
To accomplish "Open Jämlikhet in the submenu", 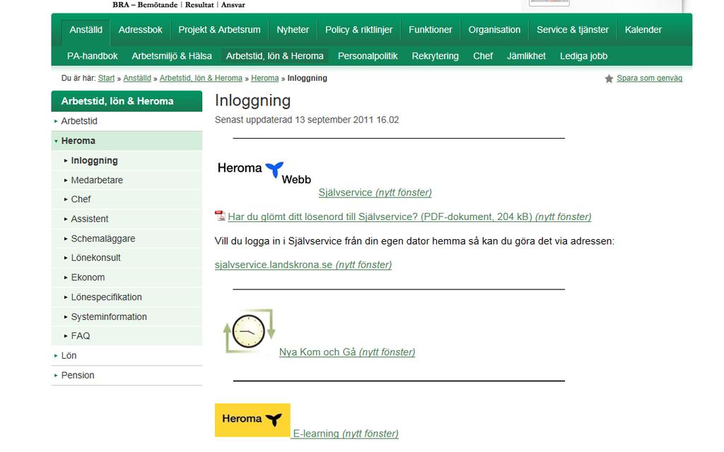I will [x=526, y=56].
